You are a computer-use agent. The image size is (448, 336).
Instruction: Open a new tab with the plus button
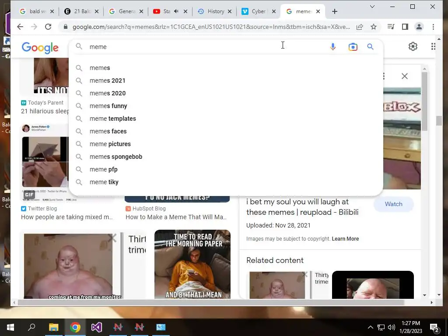(x=335, y=11)
